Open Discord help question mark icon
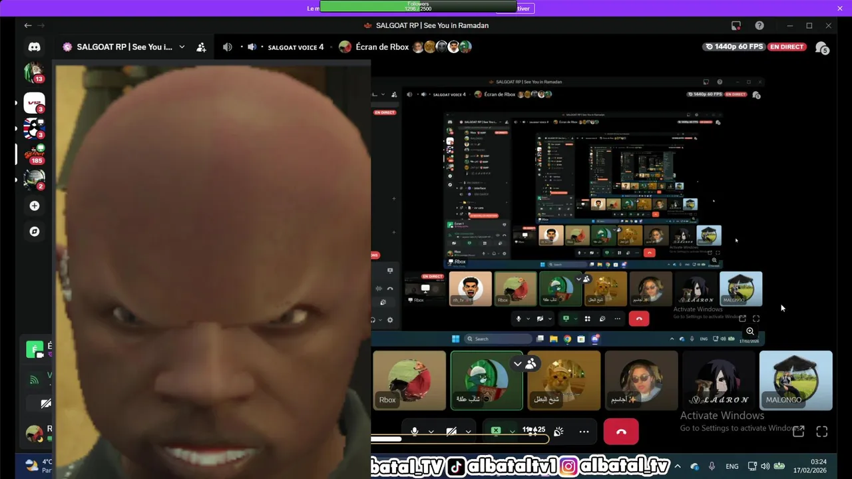852x479 pixels. tap(759, 25)
